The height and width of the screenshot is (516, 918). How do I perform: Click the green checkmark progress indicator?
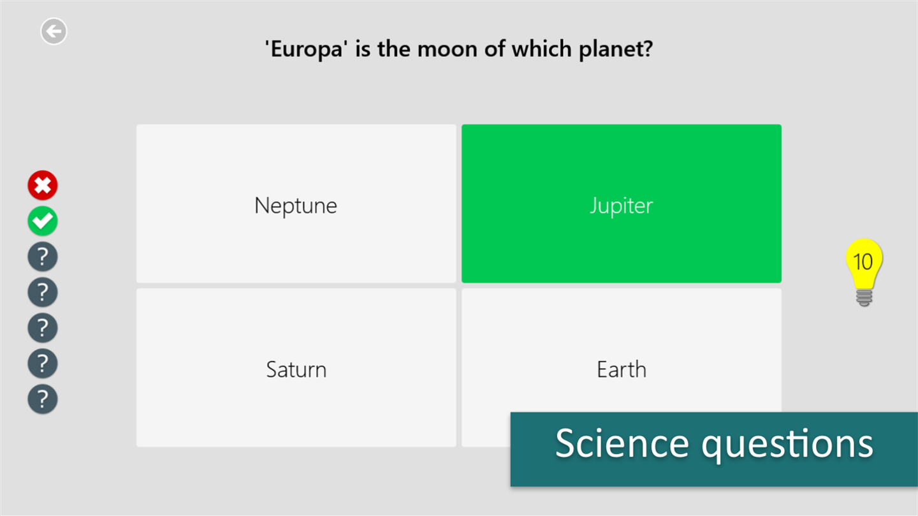coord(43,221)
